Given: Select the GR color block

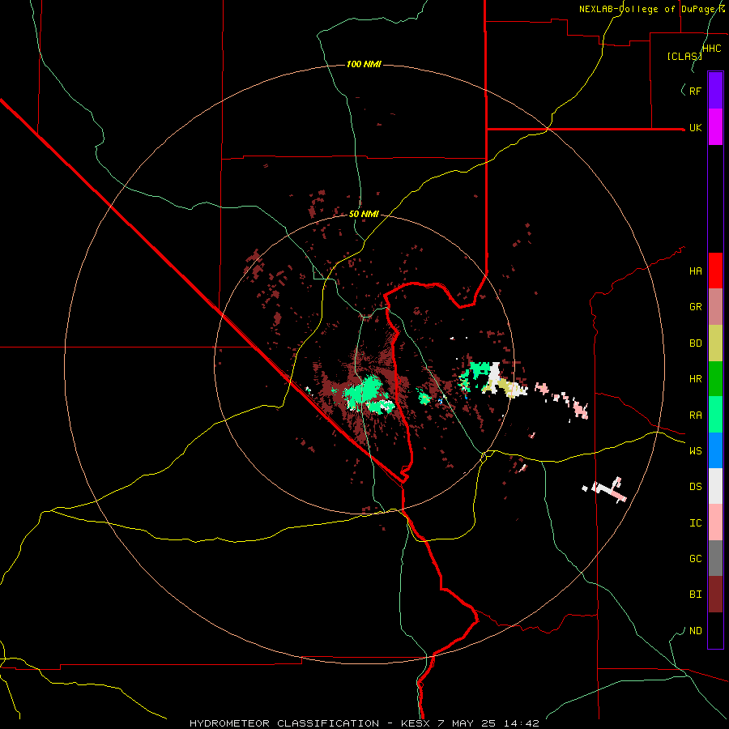Looking at the screenshot, I should [715, 307].
